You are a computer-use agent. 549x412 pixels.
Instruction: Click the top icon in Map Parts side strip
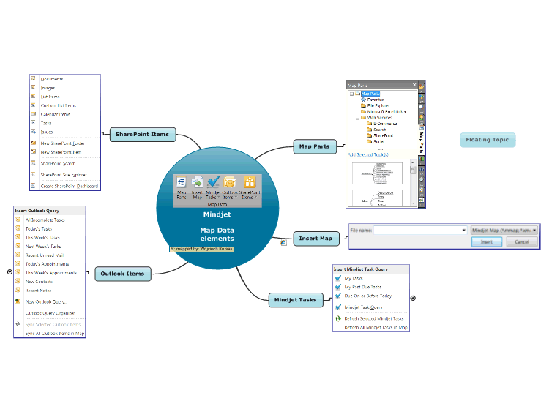(x=422, y=86)
